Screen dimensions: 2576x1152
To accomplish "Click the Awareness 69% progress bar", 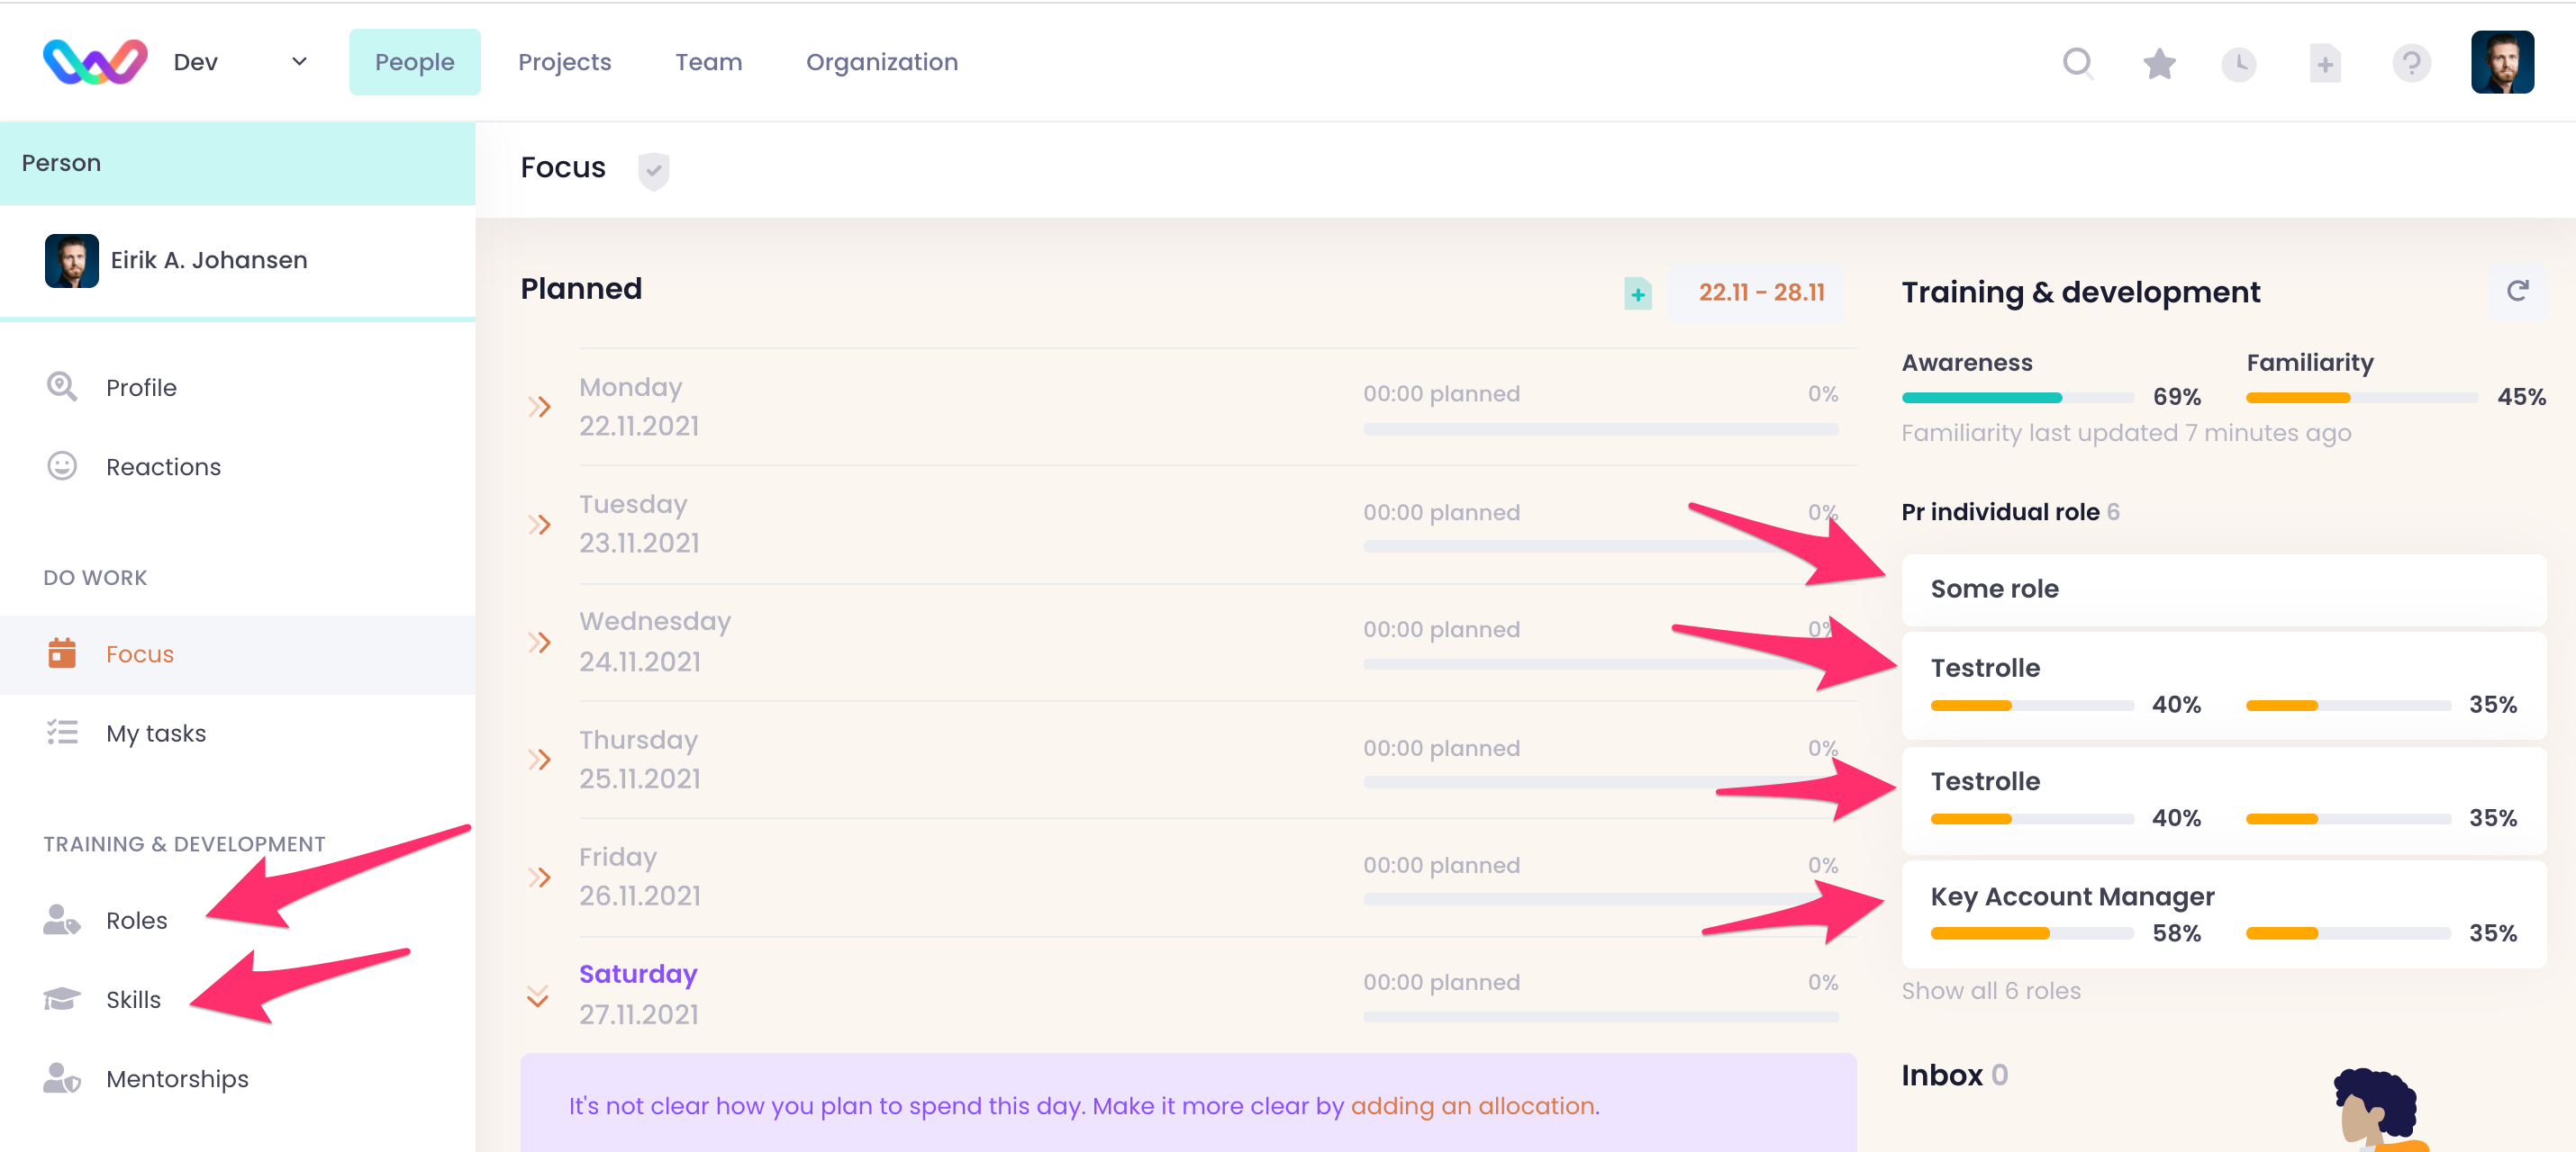I will click(x=2017, y=398).
